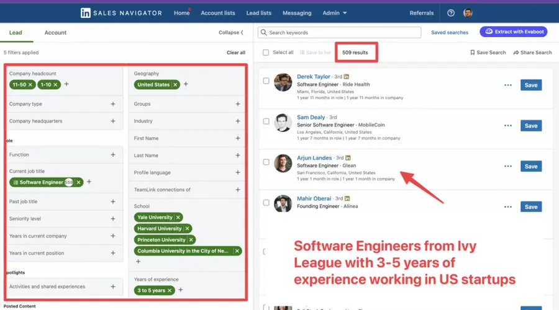Open more options for Mahir Oberai

coord(508,207)
